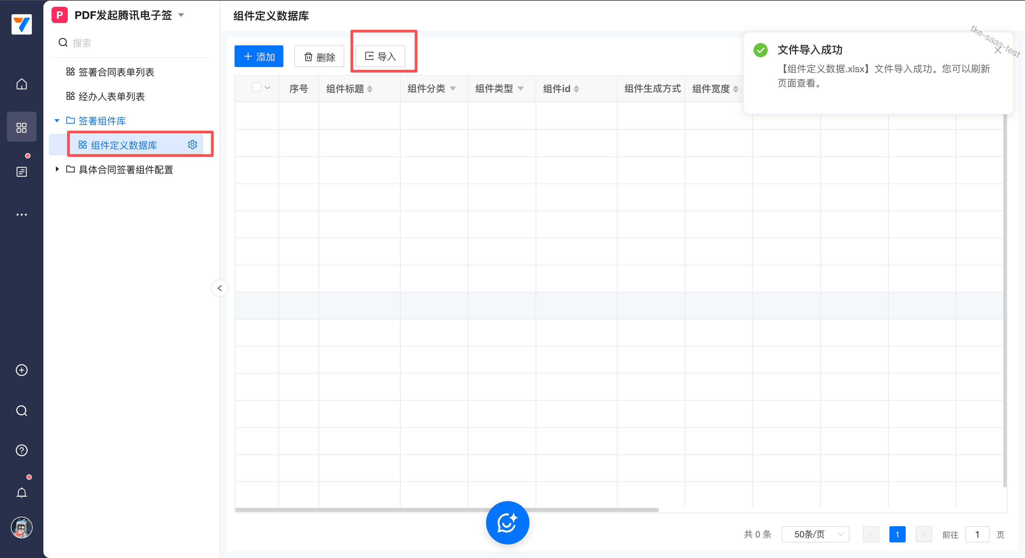Screen dimensions: 1025x558
Task: Click the 导入 import button
Action: [380, 57]
